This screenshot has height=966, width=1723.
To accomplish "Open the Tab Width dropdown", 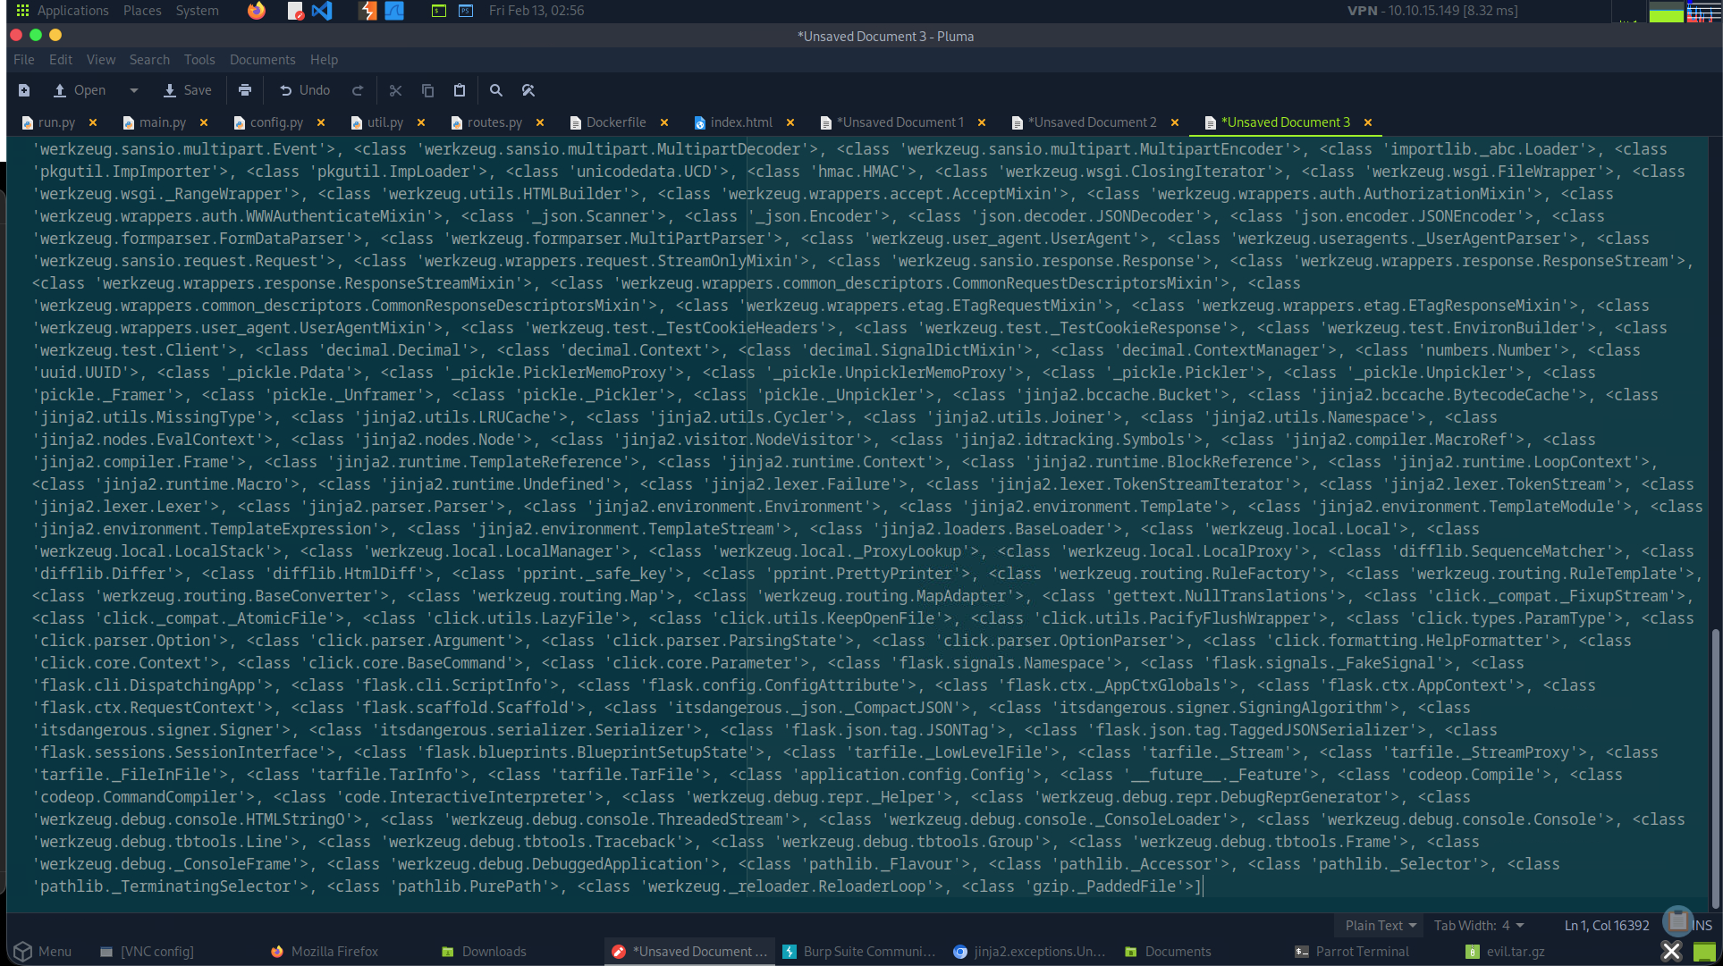I will (1478, 926).
